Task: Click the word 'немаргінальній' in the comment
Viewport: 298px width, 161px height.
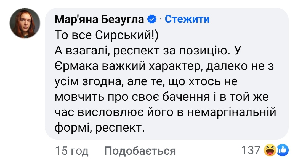Action: click(233, 113)
